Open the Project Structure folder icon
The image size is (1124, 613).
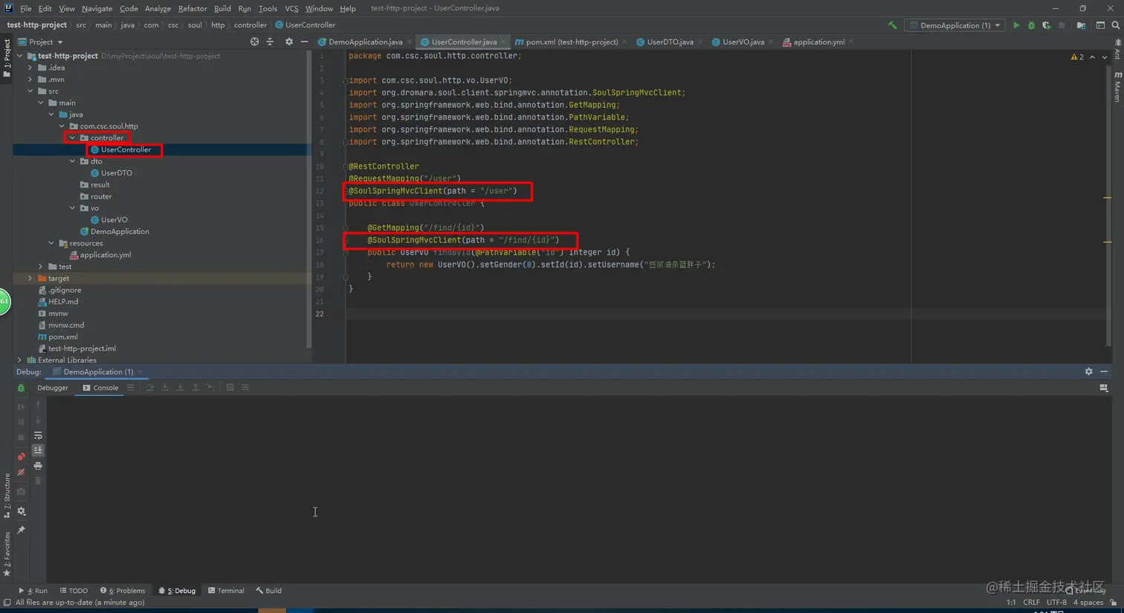coord(1081,25)
